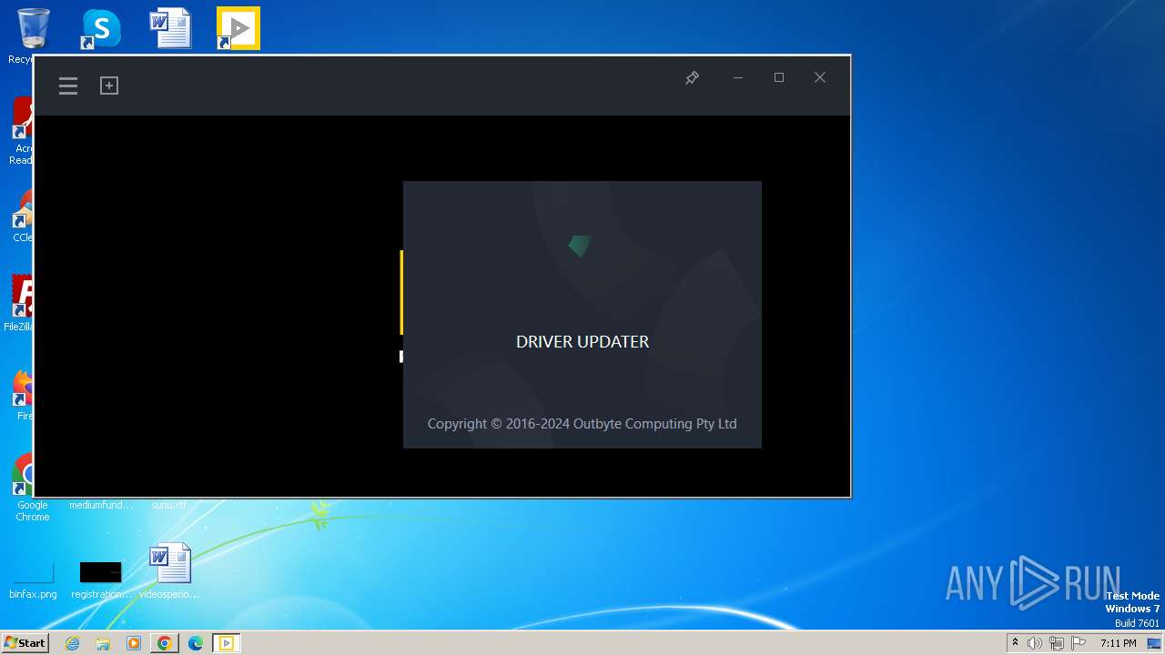Viewport: 1165px width, 655px height.
Task: Minimize the Driver Updater window
Action: click(x=738, y=78)
